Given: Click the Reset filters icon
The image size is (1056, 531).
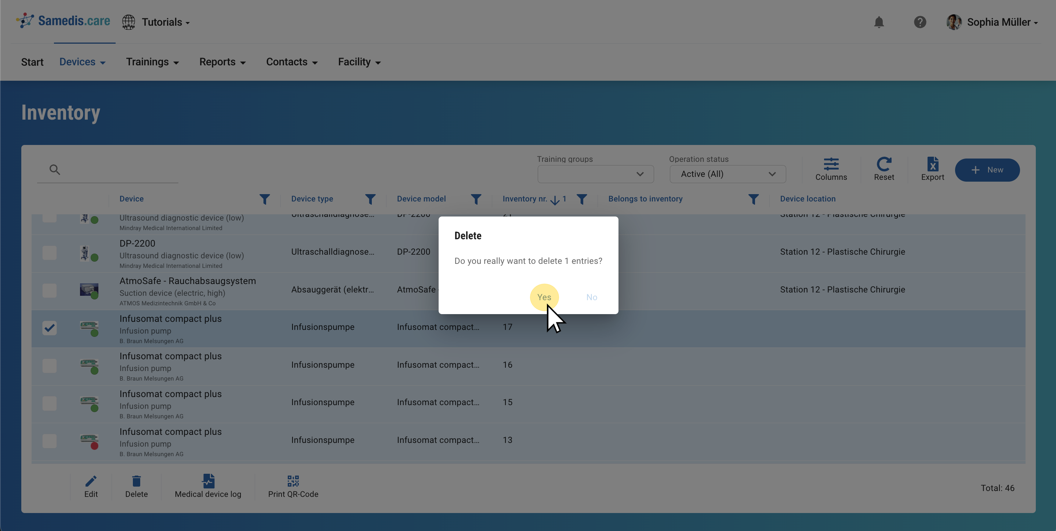Looking at the screenshot, I should tap(883, 164).
